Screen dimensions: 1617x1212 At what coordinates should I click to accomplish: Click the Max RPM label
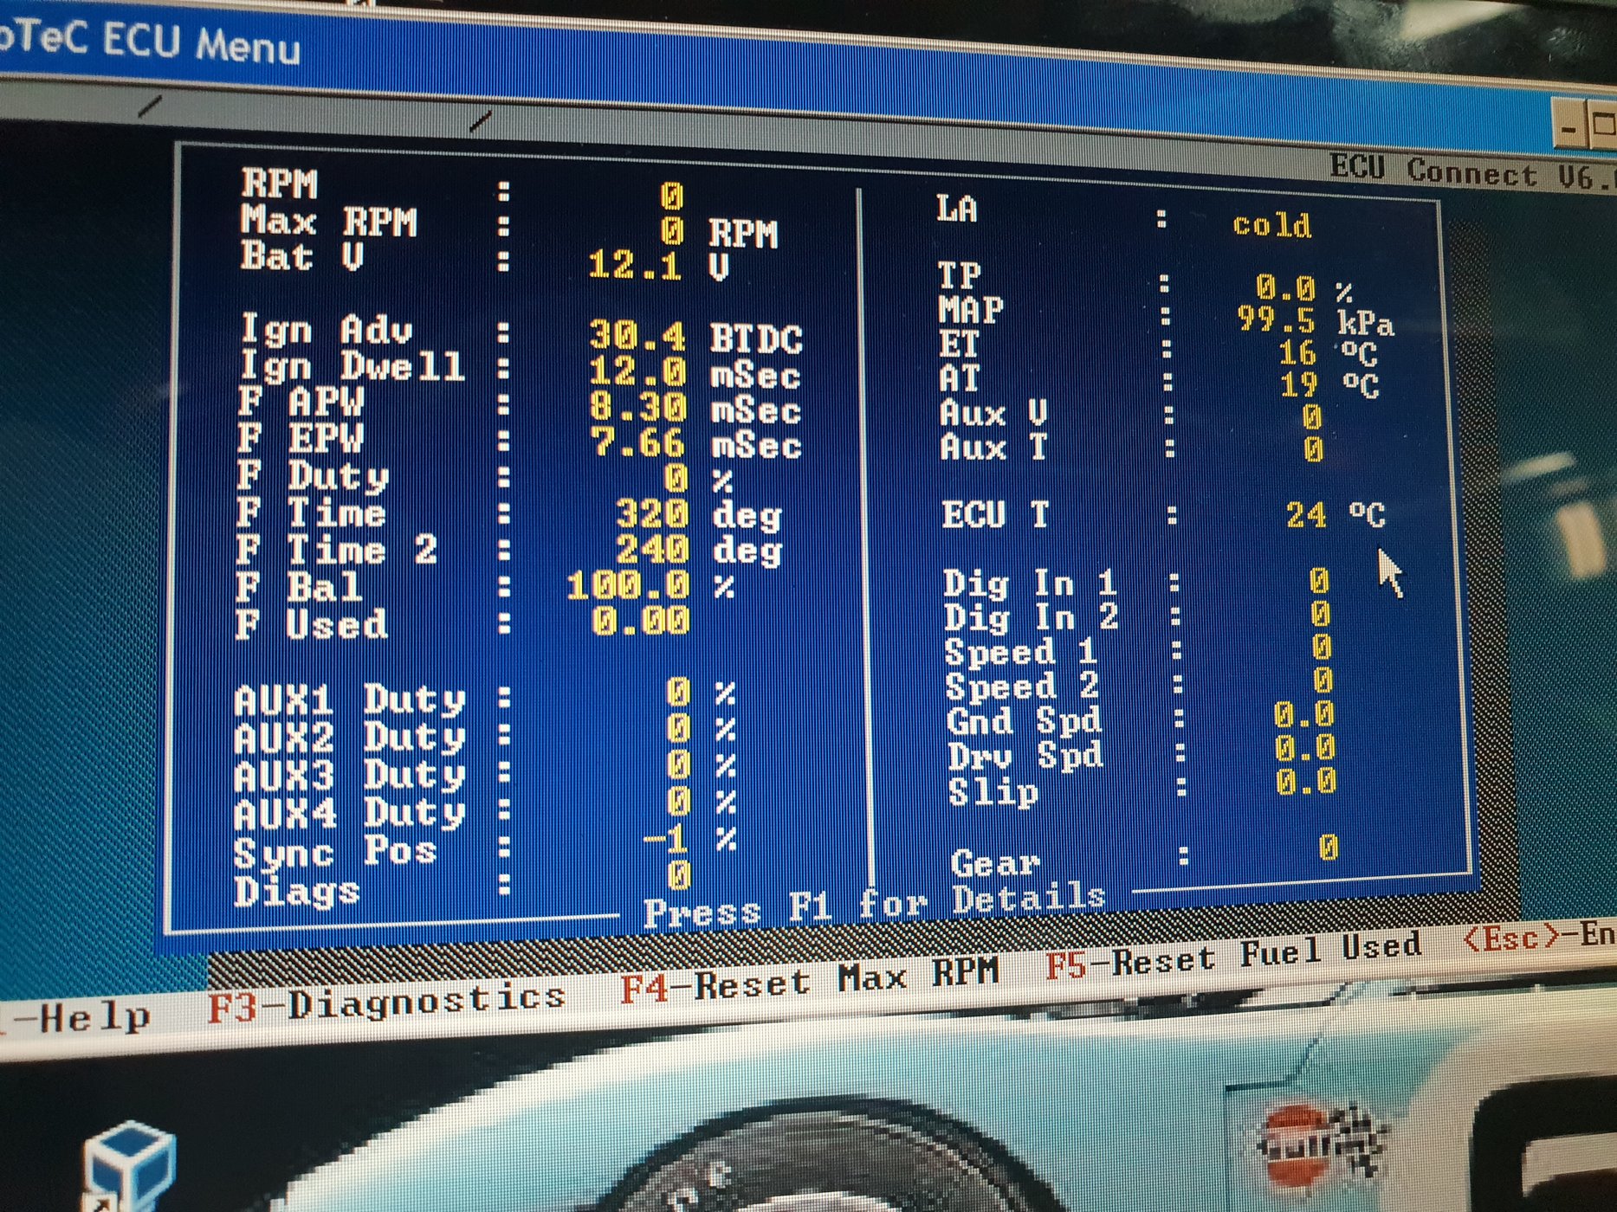coord(329,221)
